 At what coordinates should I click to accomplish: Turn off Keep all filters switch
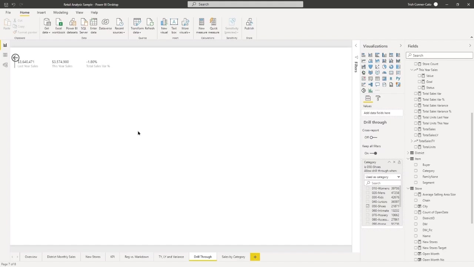[x=373, y=153]
